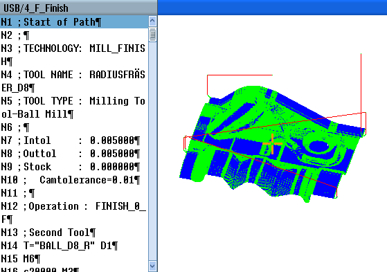Select line N1 Start of Path
387x272 pixels.
tap(74, 22)
